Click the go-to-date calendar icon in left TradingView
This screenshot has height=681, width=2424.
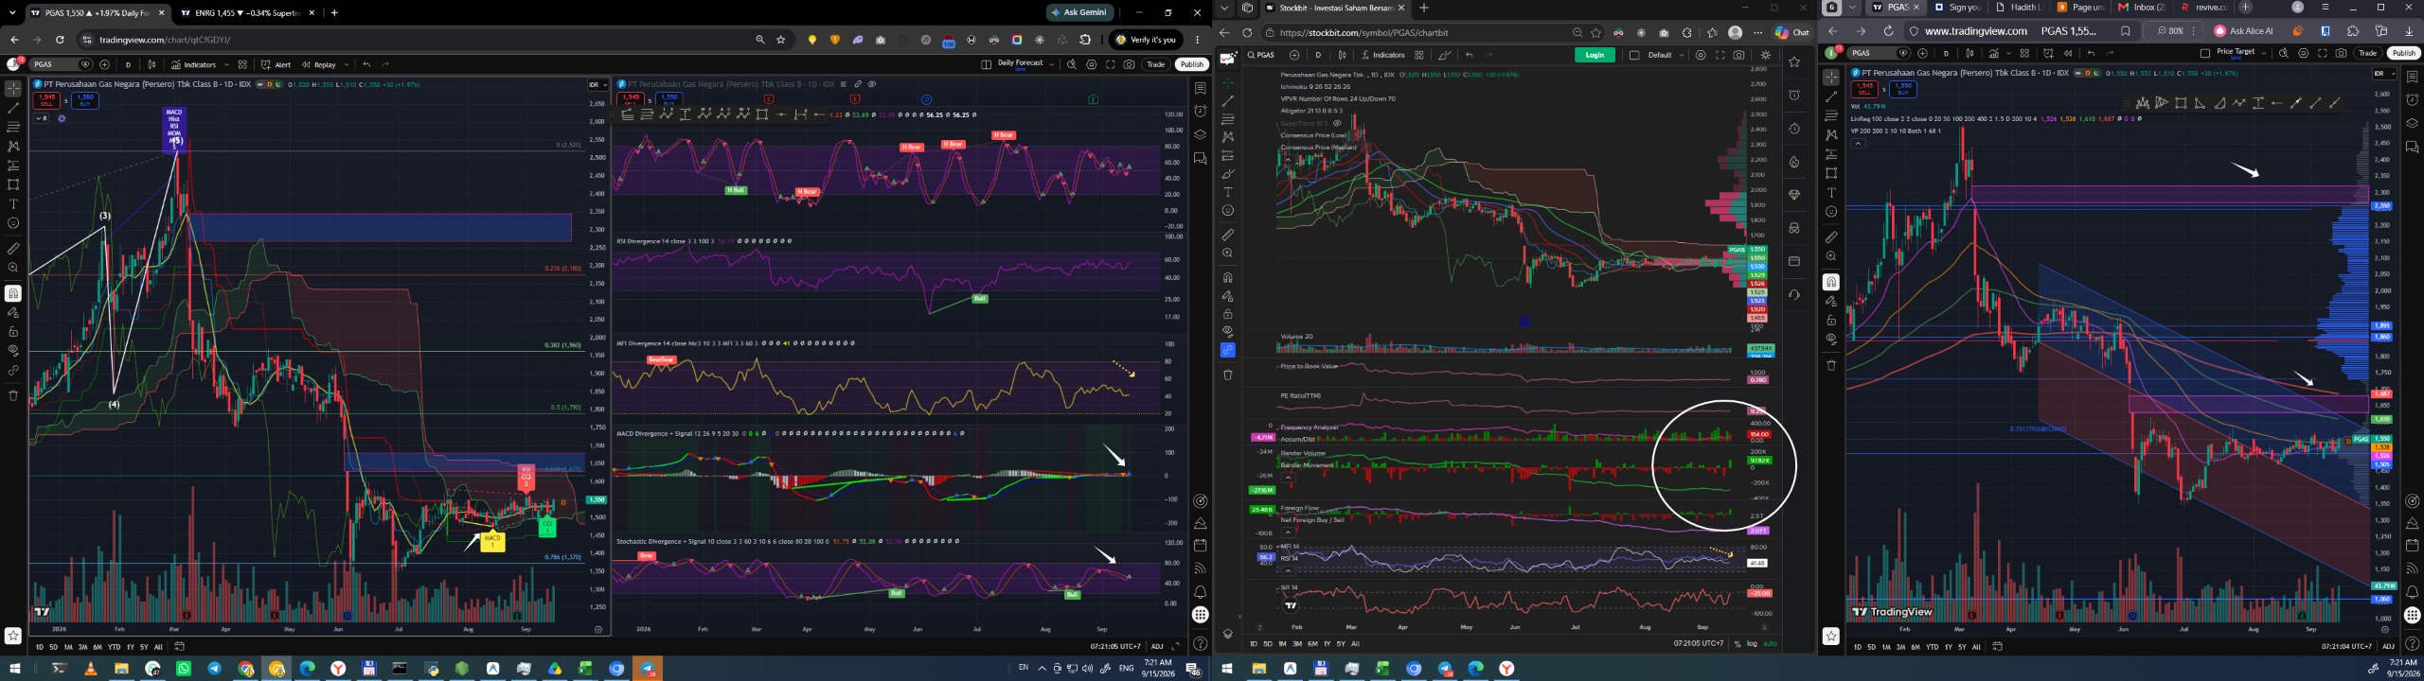(x=179, y=647)
